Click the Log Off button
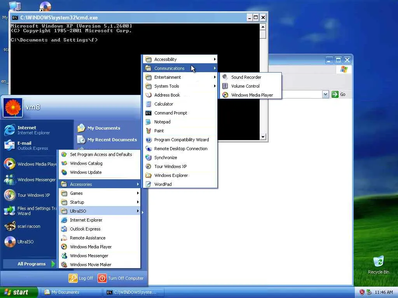 click(81, 278)
